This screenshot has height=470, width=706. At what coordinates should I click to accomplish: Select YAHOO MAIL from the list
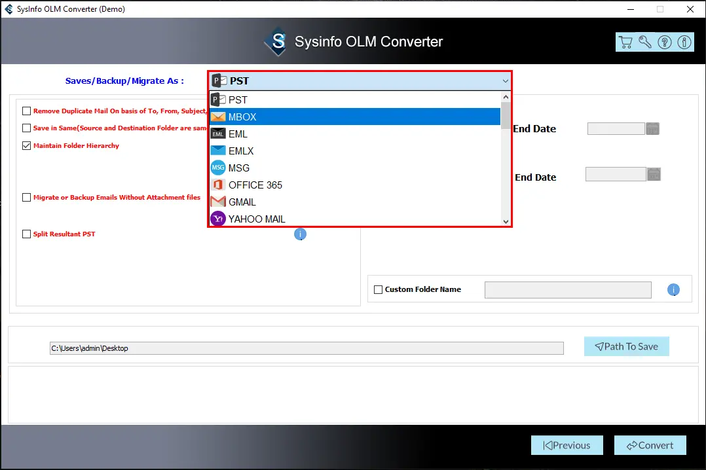tap(355, 219)
